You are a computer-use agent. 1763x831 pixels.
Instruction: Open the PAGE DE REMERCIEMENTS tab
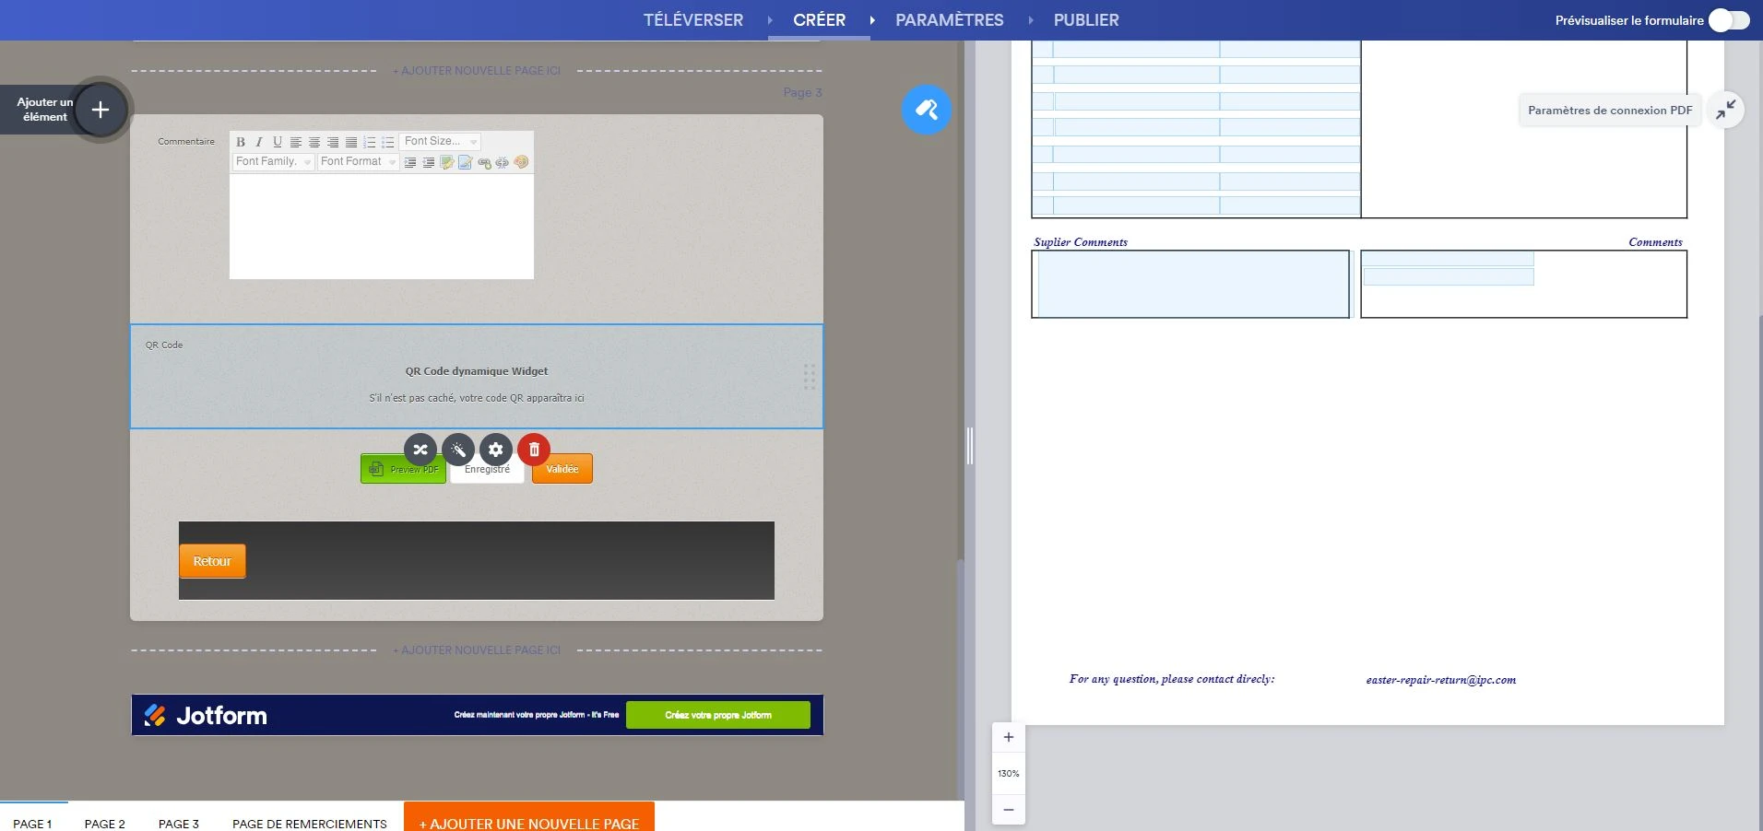(309, 824)
